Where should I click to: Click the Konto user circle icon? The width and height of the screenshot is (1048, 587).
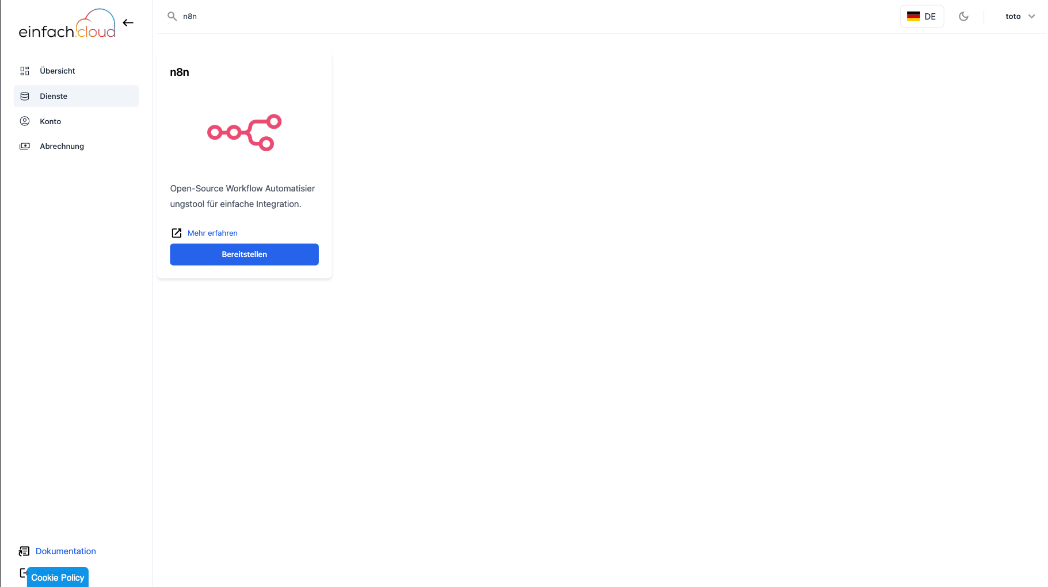point(25,121)
